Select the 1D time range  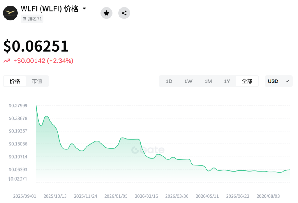169,81
